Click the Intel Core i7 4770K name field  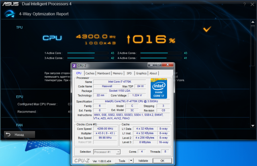point(120,81)
